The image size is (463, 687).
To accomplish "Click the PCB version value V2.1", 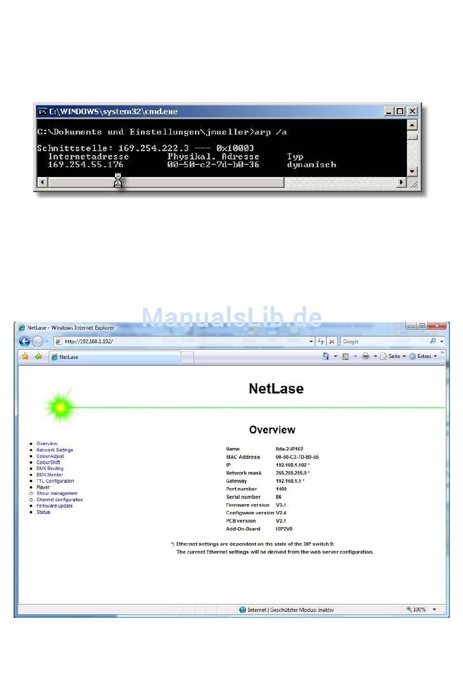I will click(281, 521).
